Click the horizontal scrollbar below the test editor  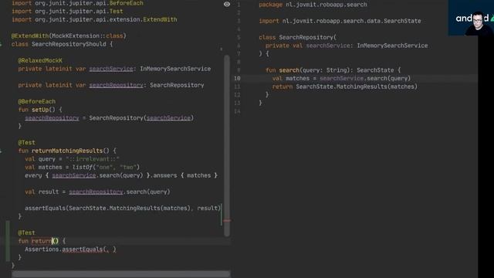point(121,274)
